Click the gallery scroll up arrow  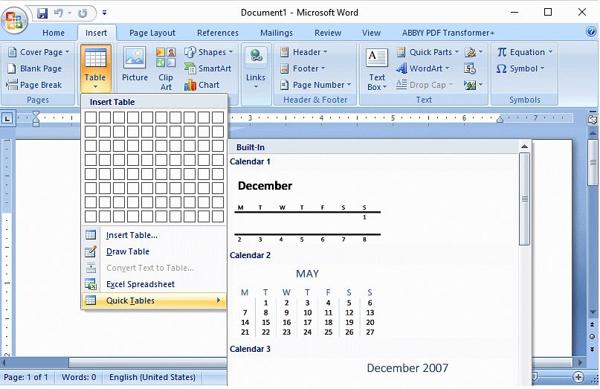[x=524, y=147]
